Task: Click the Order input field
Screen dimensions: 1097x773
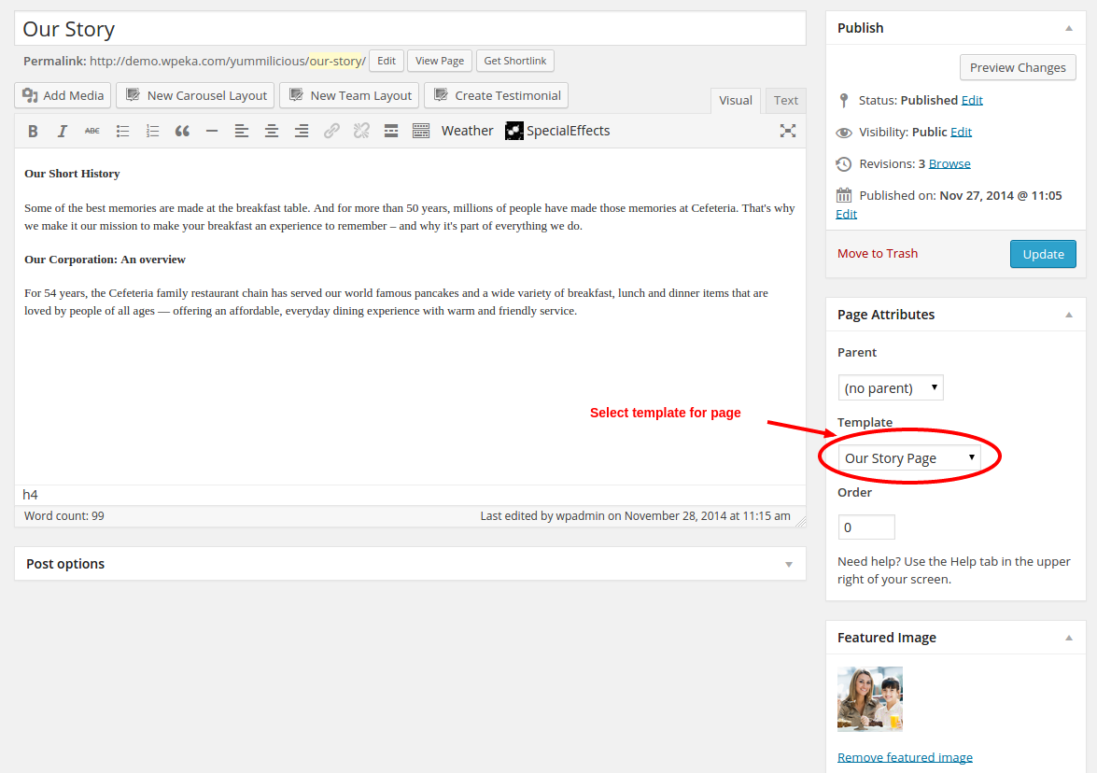Action: [866, 527]
